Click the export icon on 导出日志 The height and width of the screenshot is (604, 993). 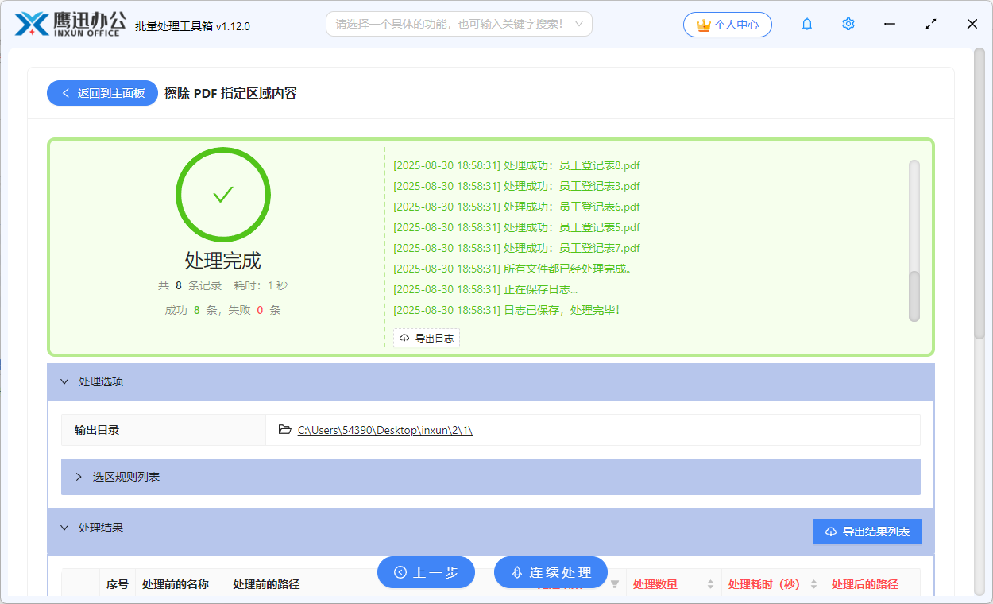click(404, 338)
